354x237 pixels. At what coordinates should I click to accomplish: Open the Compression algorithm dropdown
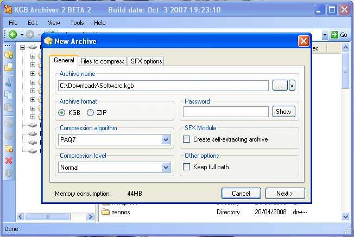coord(166,140)
